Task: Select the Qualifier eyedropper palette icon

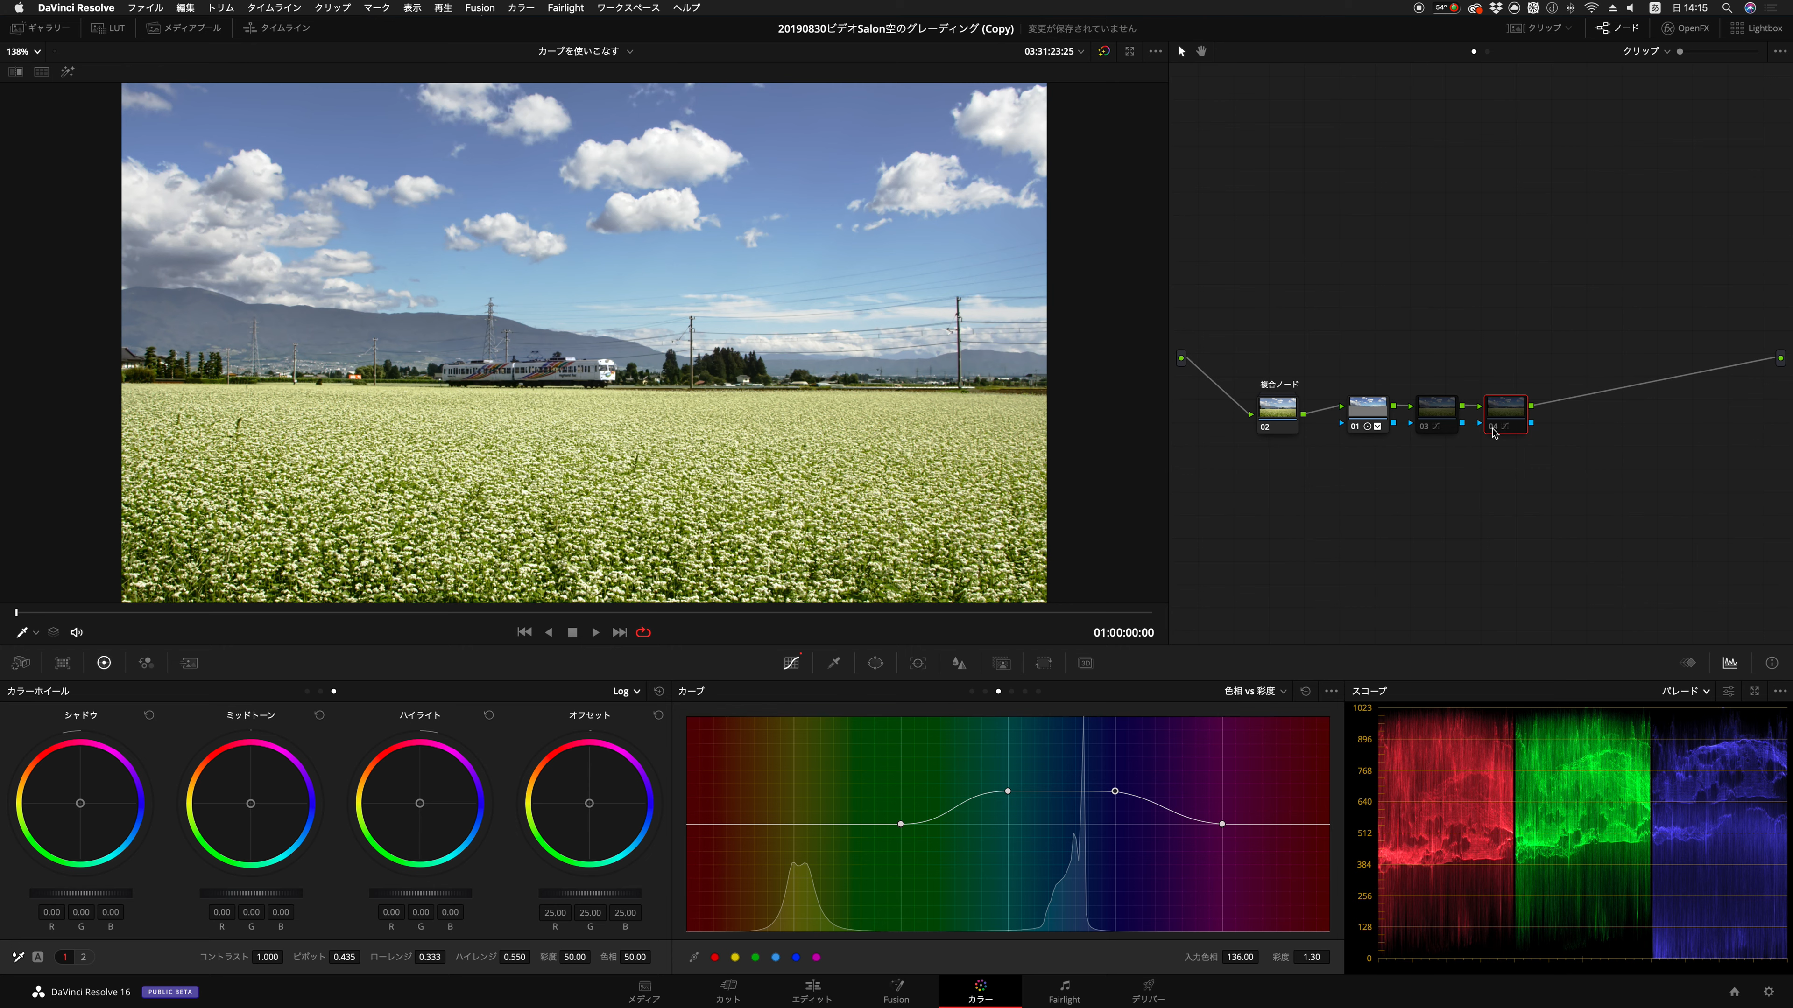Action: pos(833,663)
